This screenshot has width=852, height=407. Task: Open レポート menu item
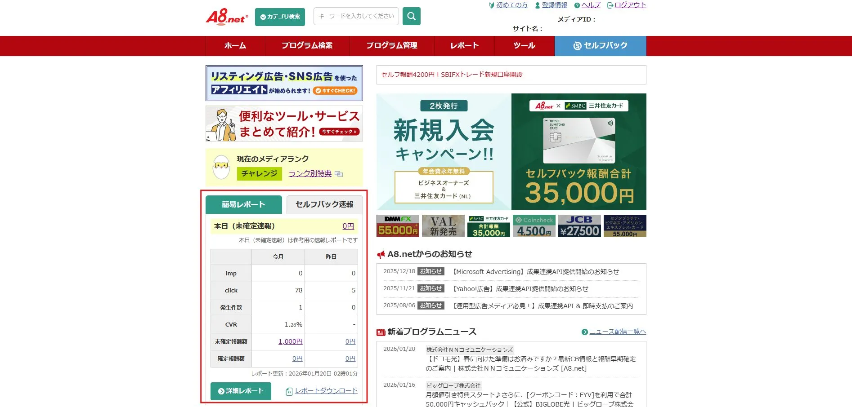tap(465, 46)
